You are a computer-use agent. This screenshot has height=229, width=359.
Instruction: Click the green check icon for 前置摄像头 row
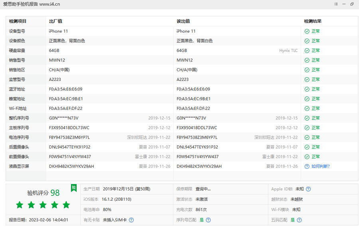pos(307,157)
